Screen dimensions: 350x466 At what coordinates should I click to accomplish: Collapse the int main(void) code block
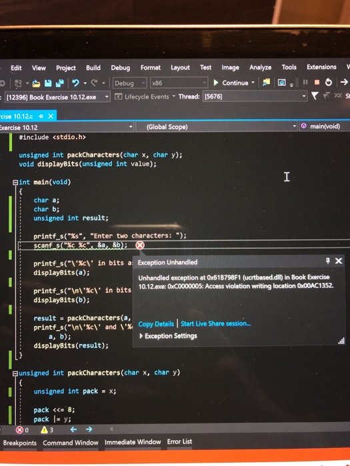pos(15,182)
